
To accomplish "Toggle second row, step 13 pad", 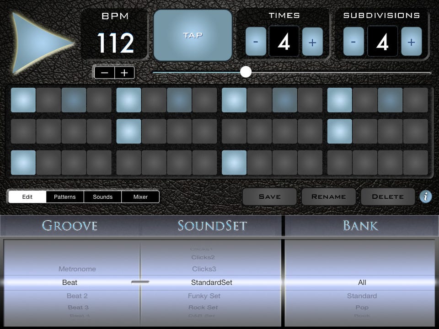I will 340,131.
